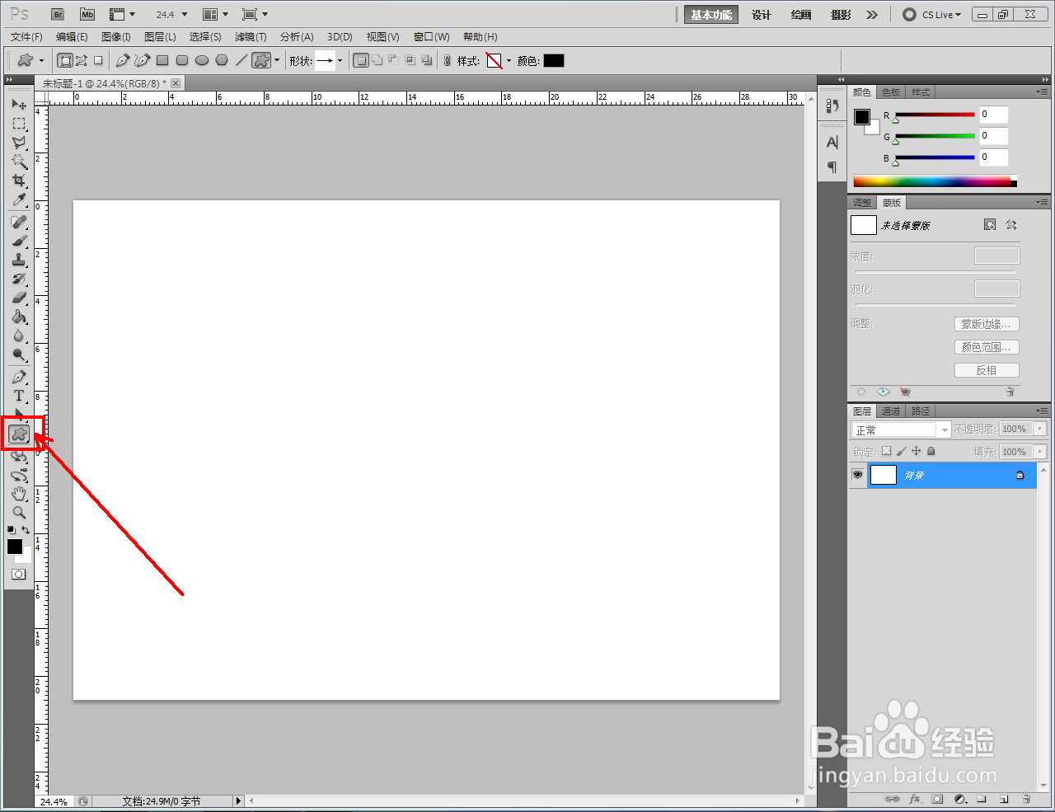Select the Rectangular Marquee tool

19,124
